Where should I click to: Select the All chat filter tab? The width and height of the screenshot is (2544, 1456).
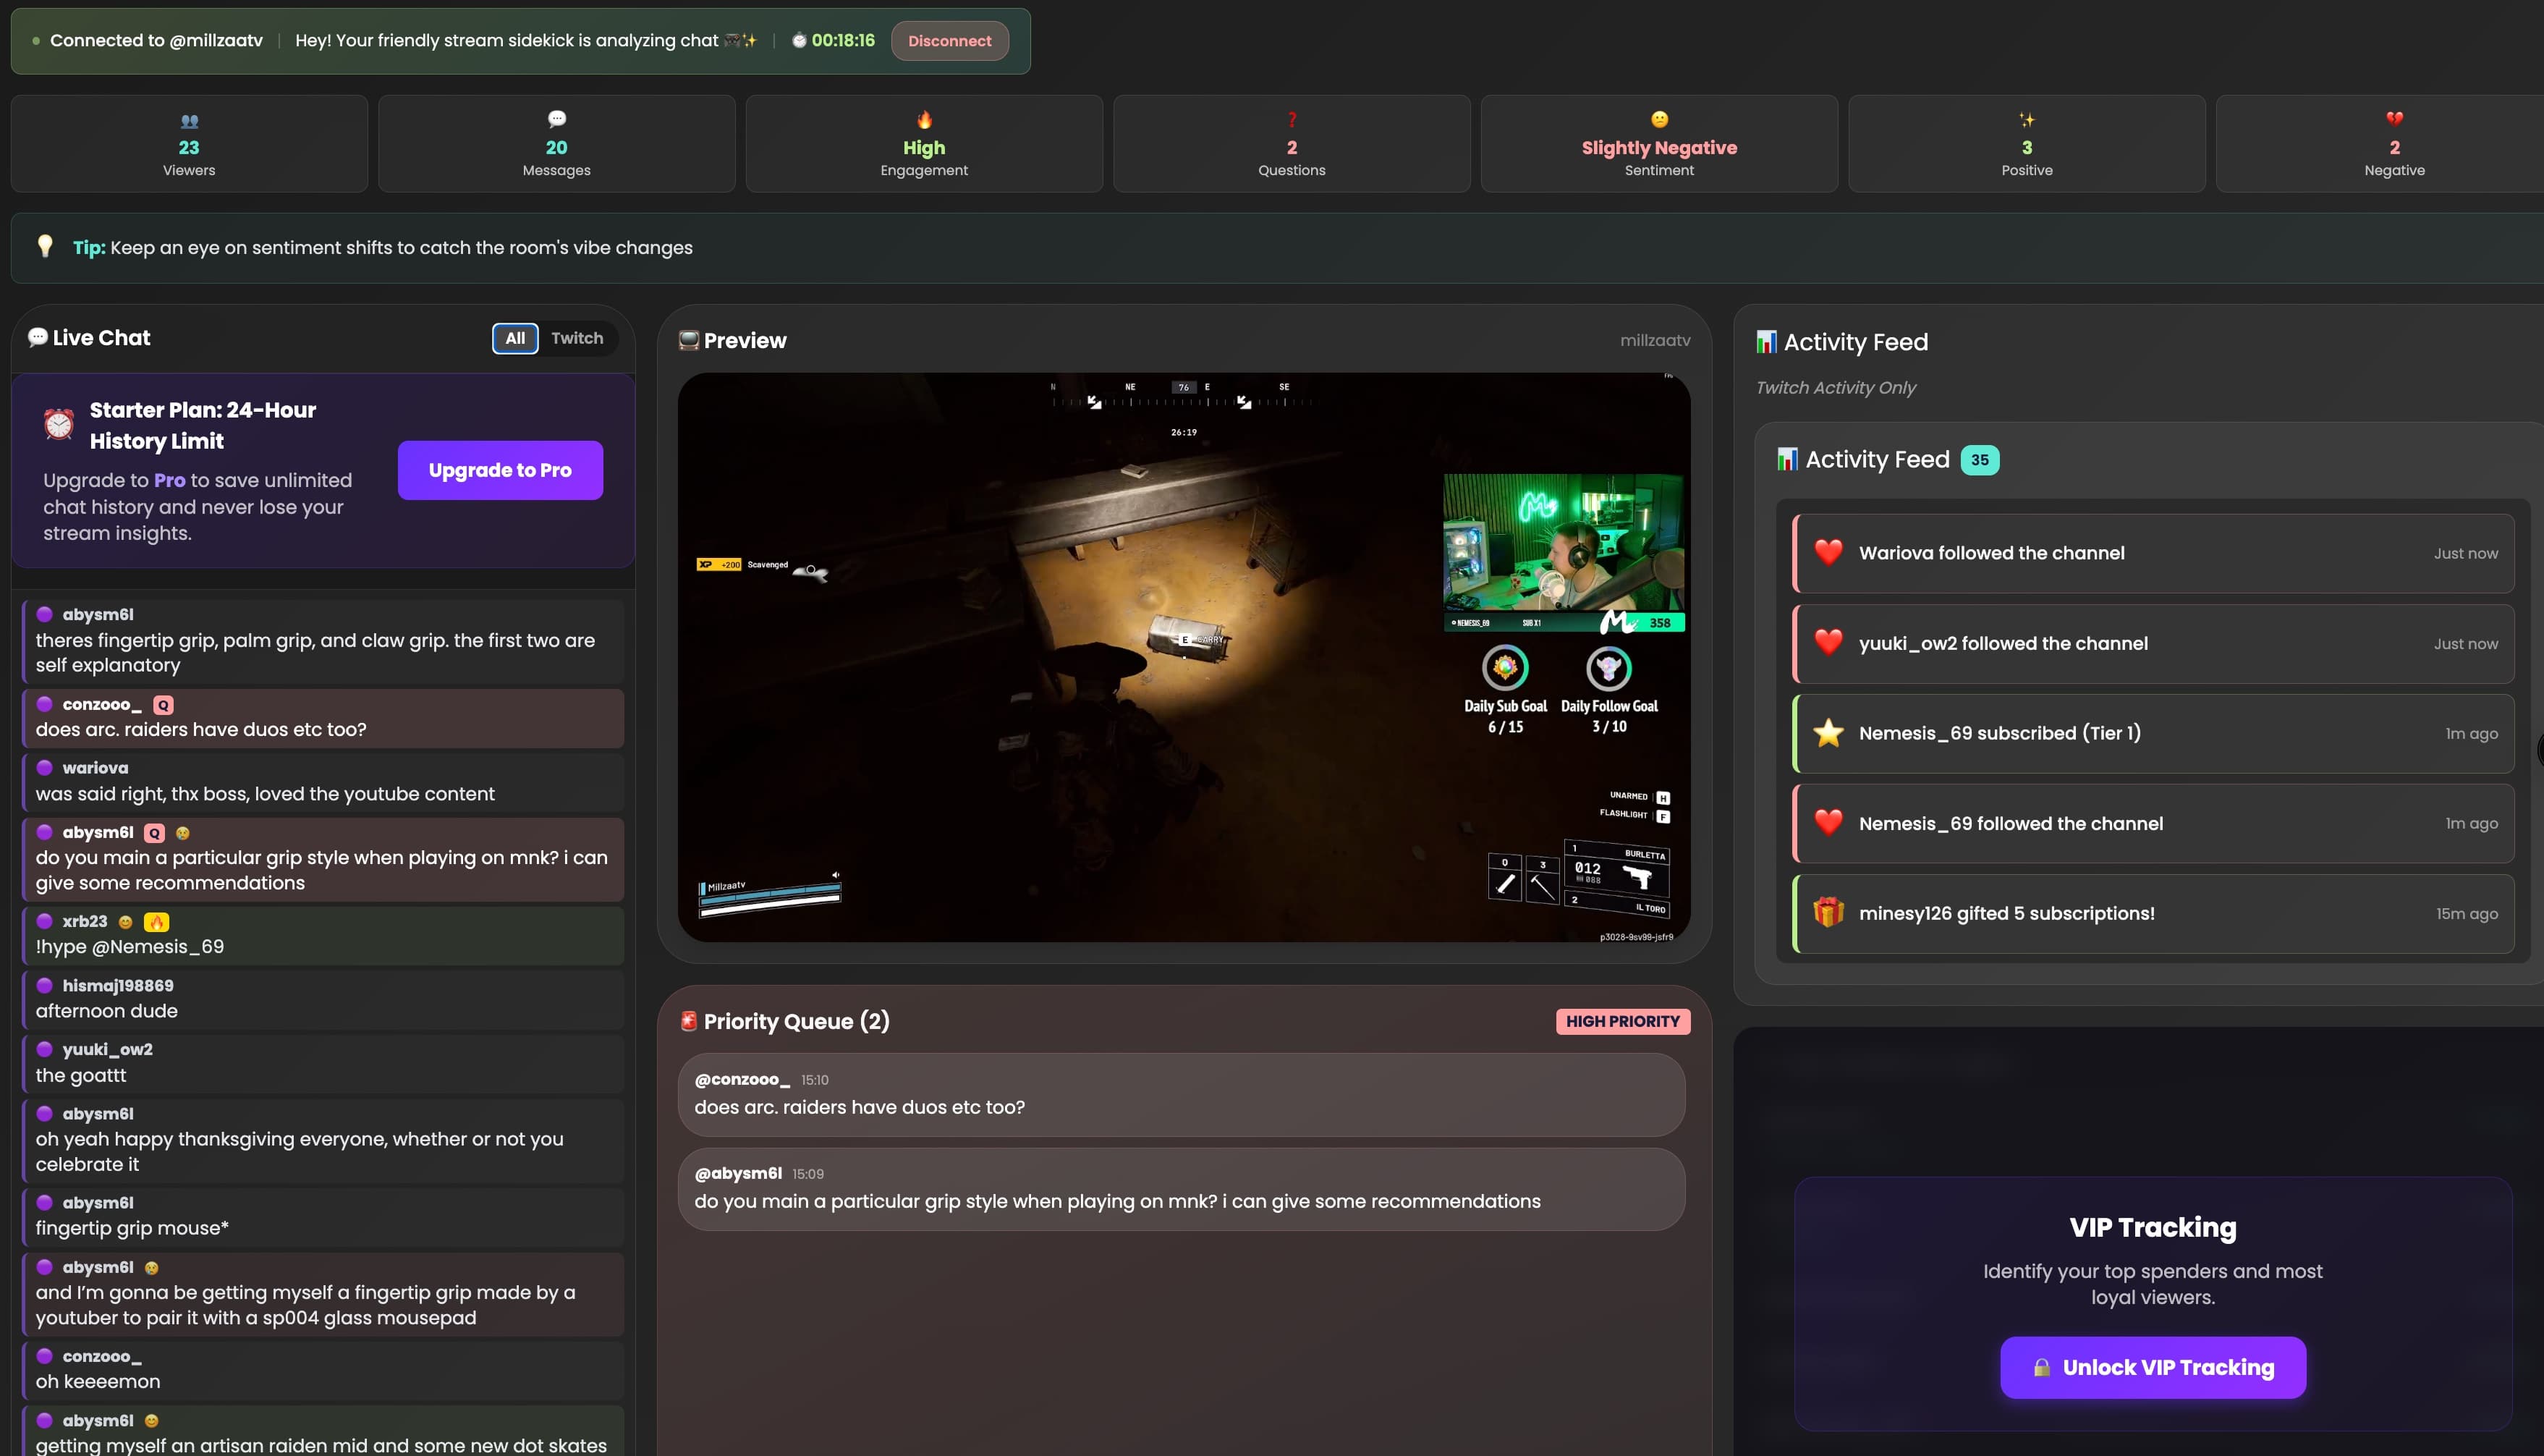click(x=514, y=338)
